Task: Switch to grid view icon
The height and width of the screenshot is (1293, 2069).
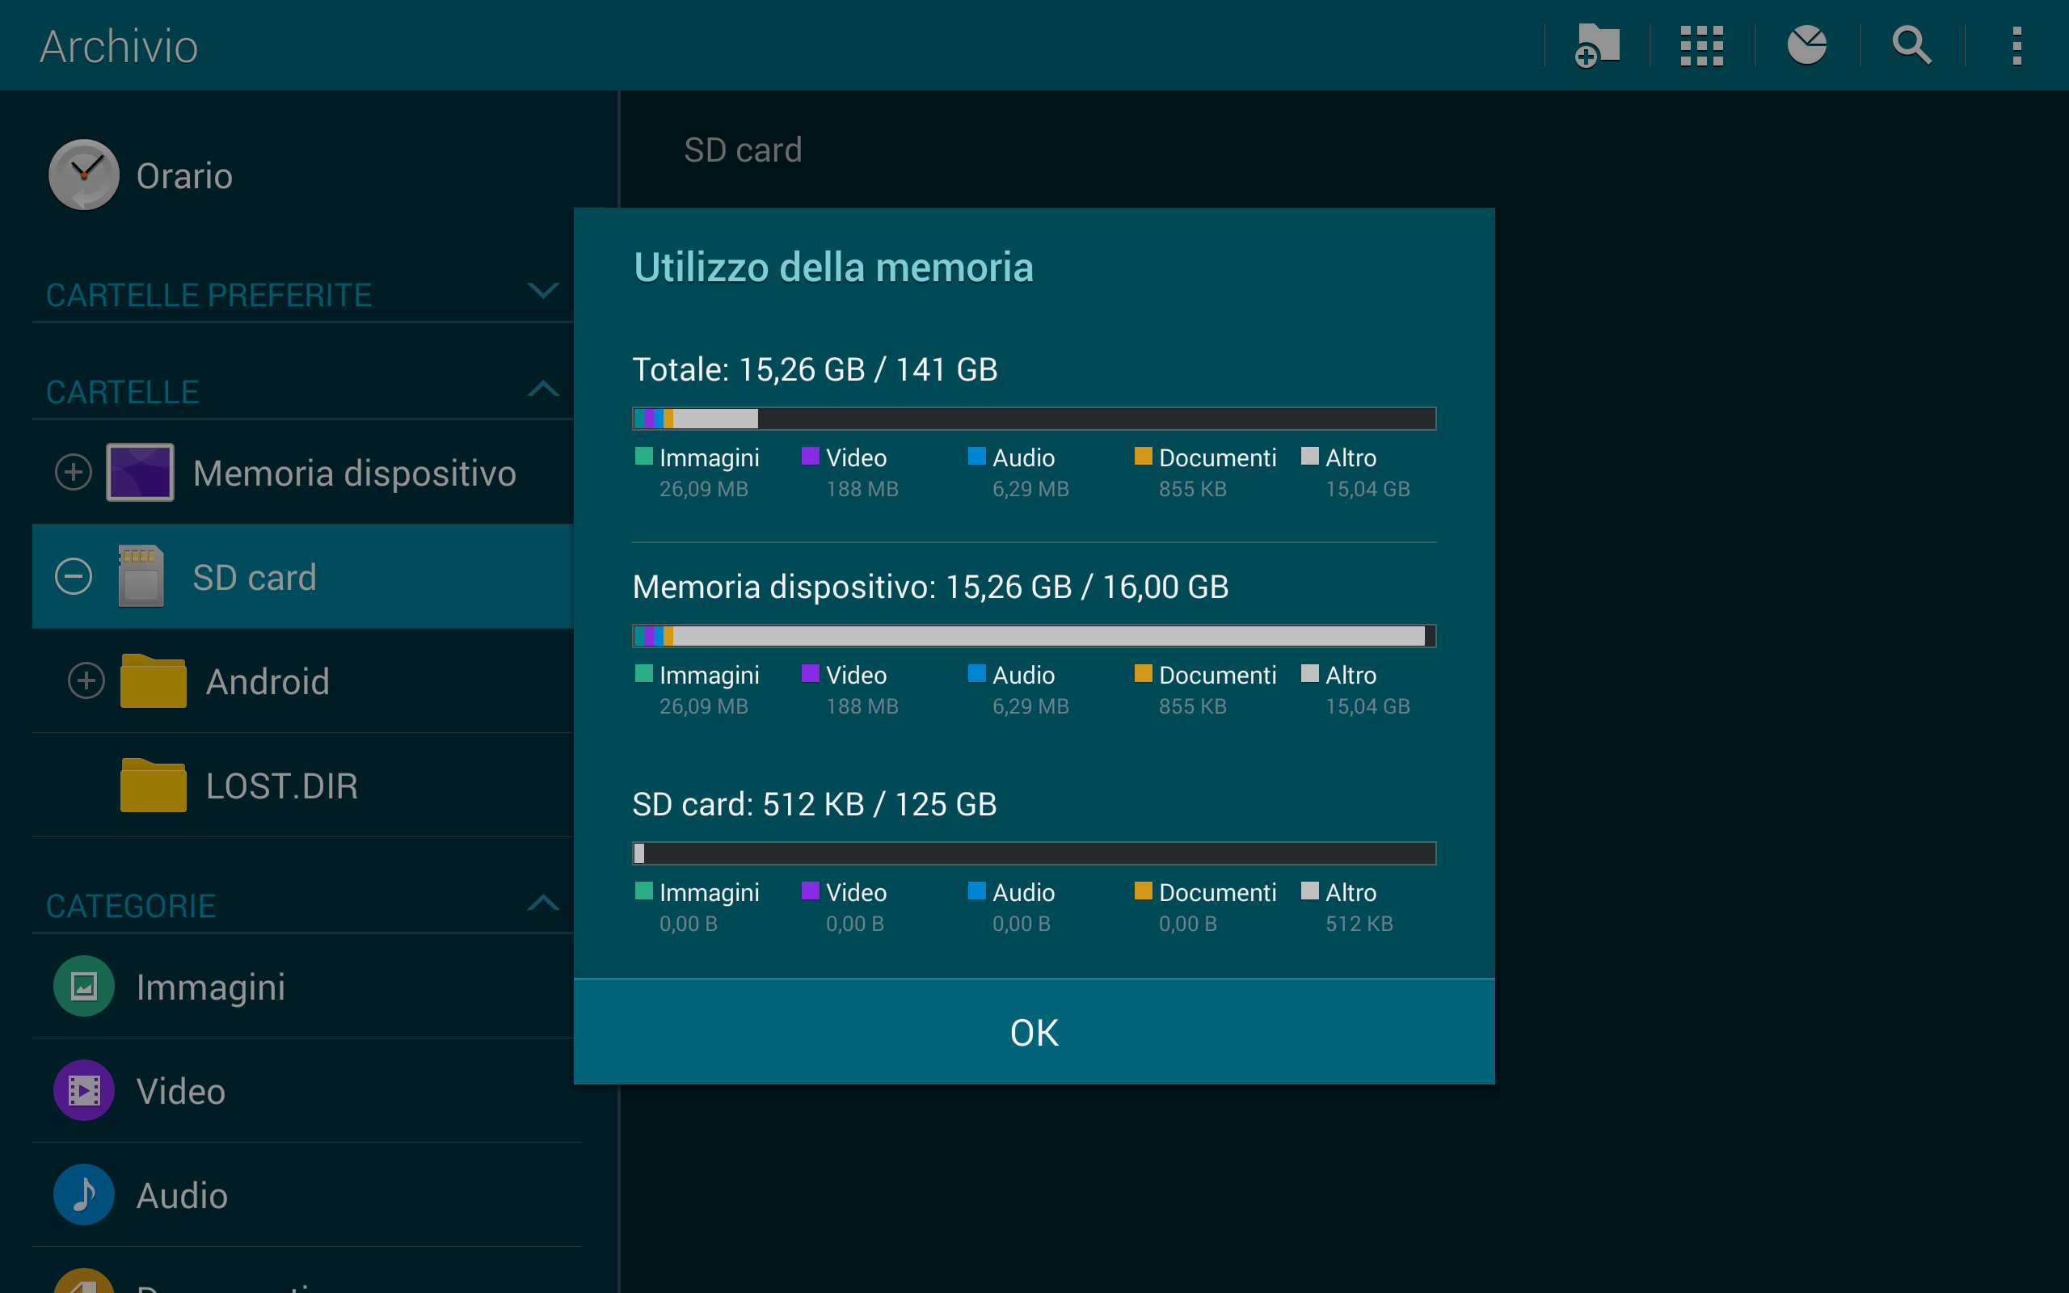Action: pos(1701,45)
